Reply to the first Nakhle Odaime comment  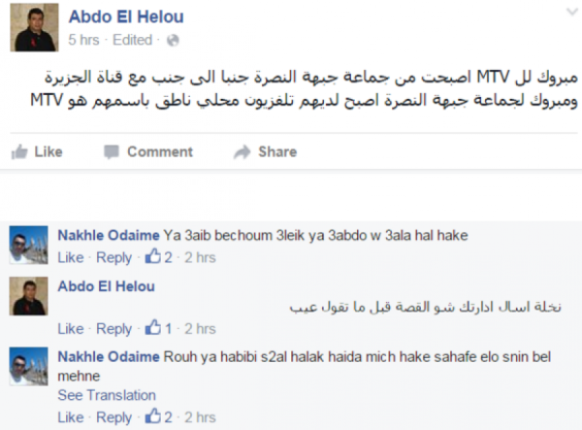113,257
